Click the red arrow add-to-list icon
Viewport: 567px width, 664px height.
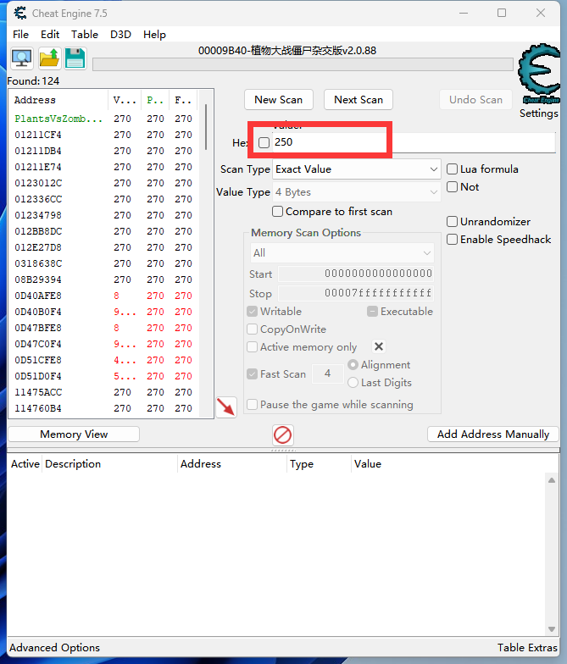pyautogui.click(x=225, y=407)
